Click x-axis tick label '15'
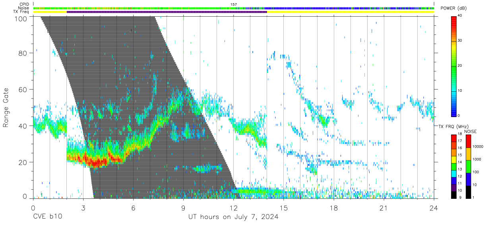This screenshot has width=488, height=225. pyautogui.click(x=284, y=208)
